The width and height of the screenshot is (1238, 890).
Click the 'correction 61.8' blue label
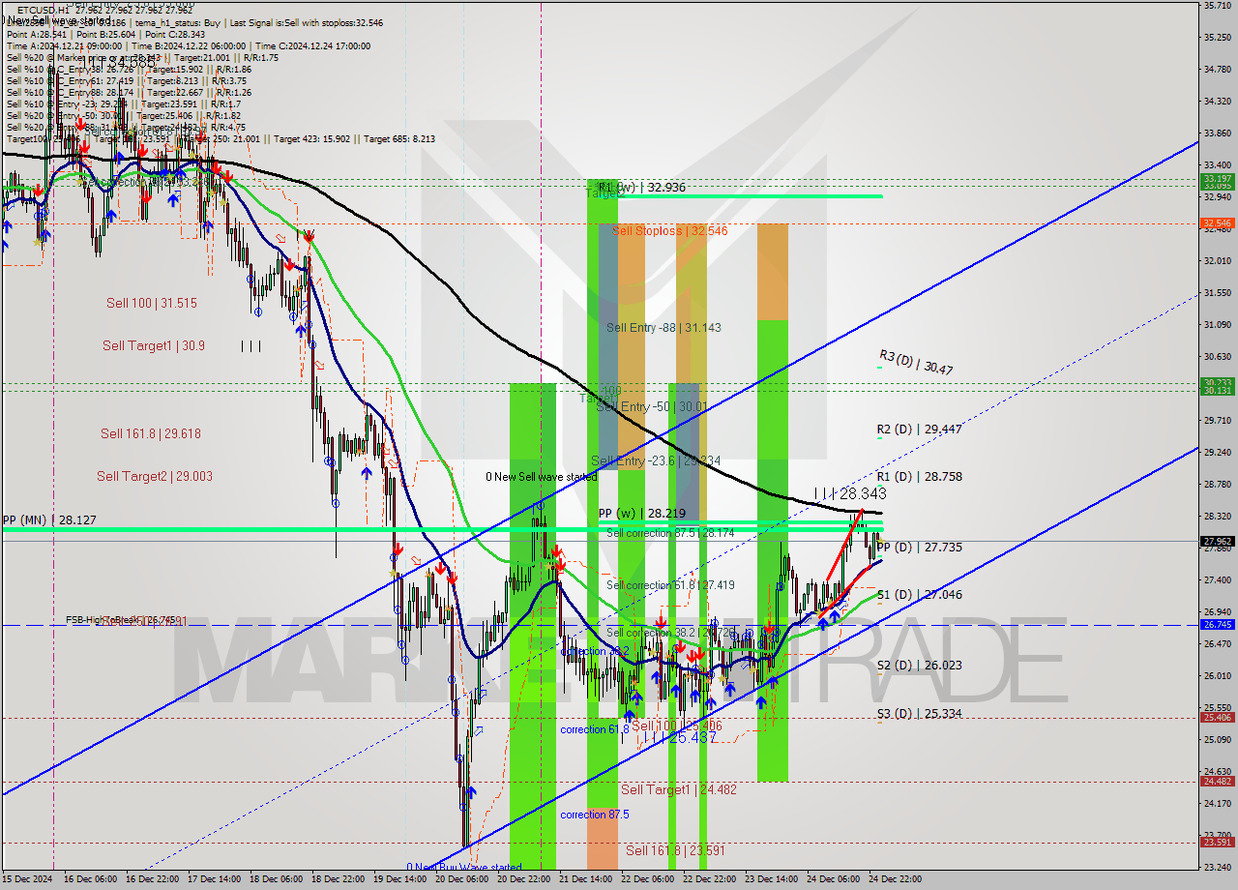[x=595, y=729]
